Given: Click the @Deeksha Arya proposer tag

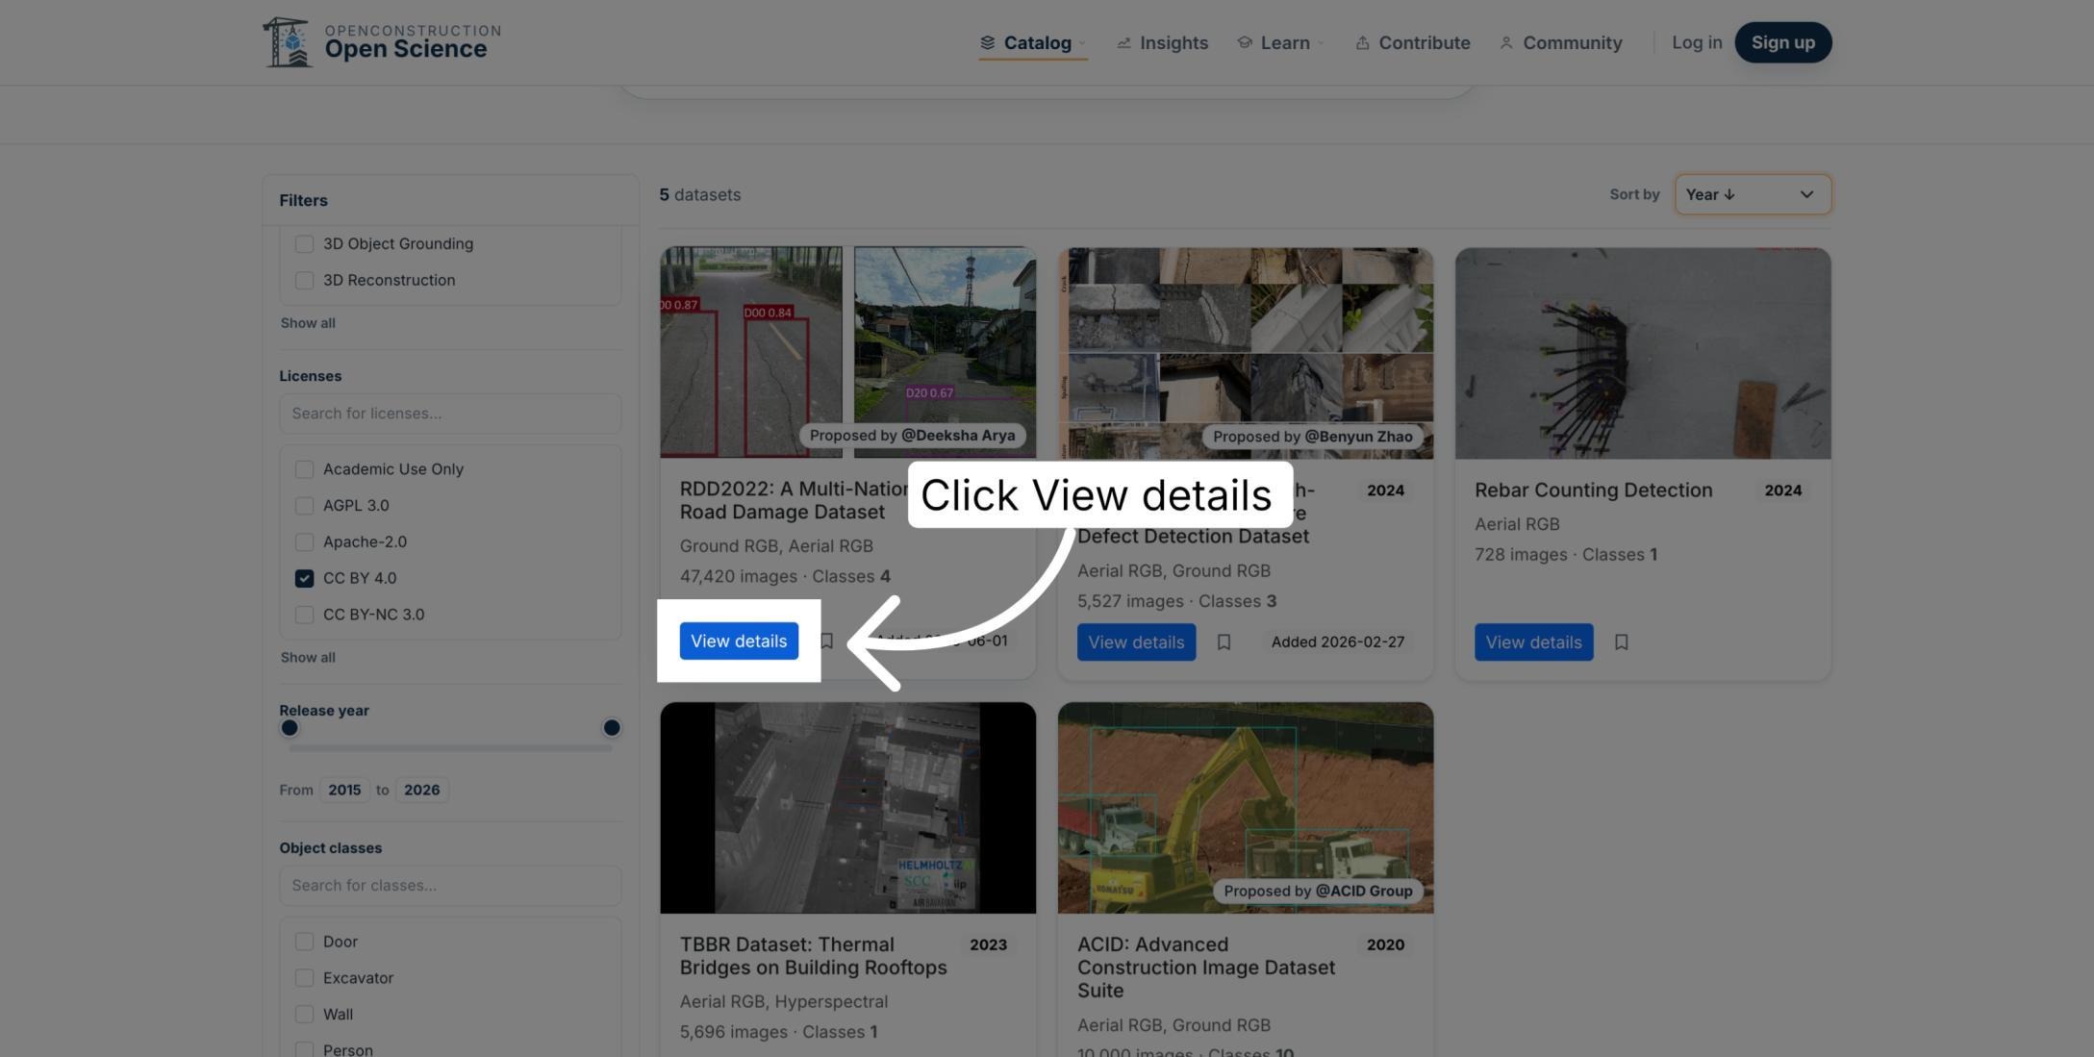Looking at the screenshot, I should coord(912,436).
